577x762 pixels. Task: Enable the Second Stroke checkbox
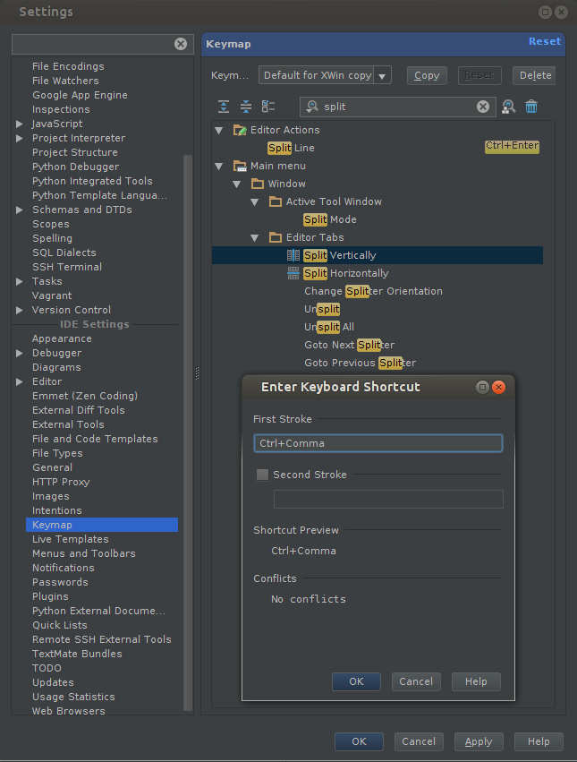pyautogui.click(x=262, y=475)
